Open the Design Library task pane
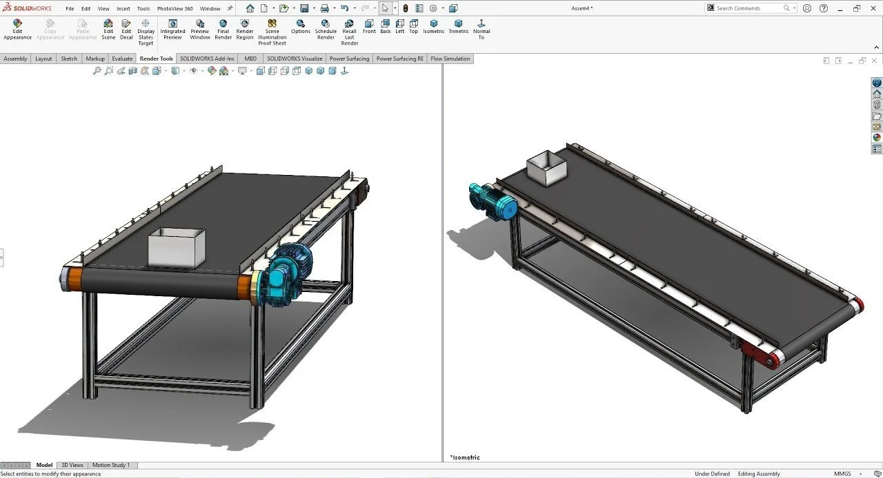 click(875, 104)
